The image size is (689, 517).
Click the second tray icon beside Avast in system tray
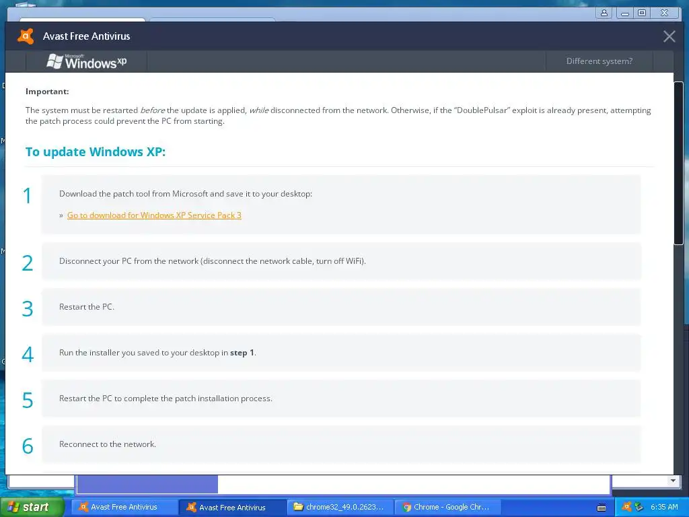coord(639,507)
